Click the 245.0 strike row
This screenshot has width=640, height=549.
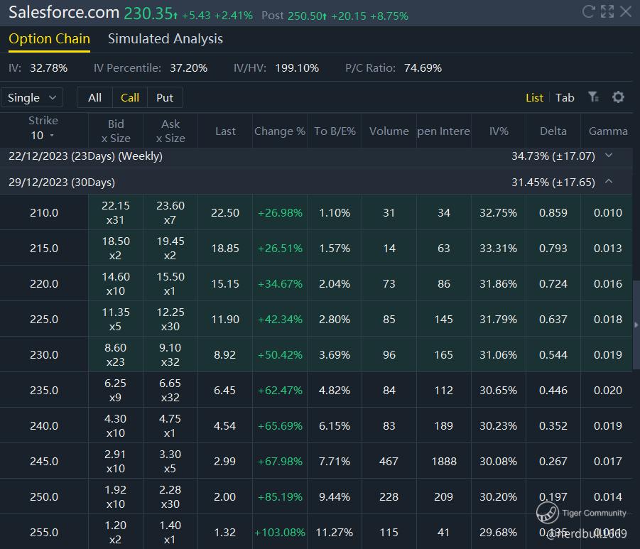coord(44,461)
